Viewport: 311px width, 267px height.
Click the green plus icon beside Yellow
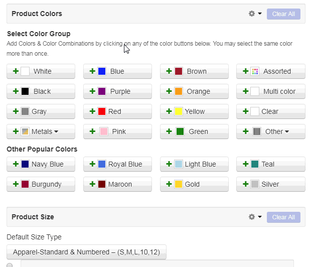point(169,111)
